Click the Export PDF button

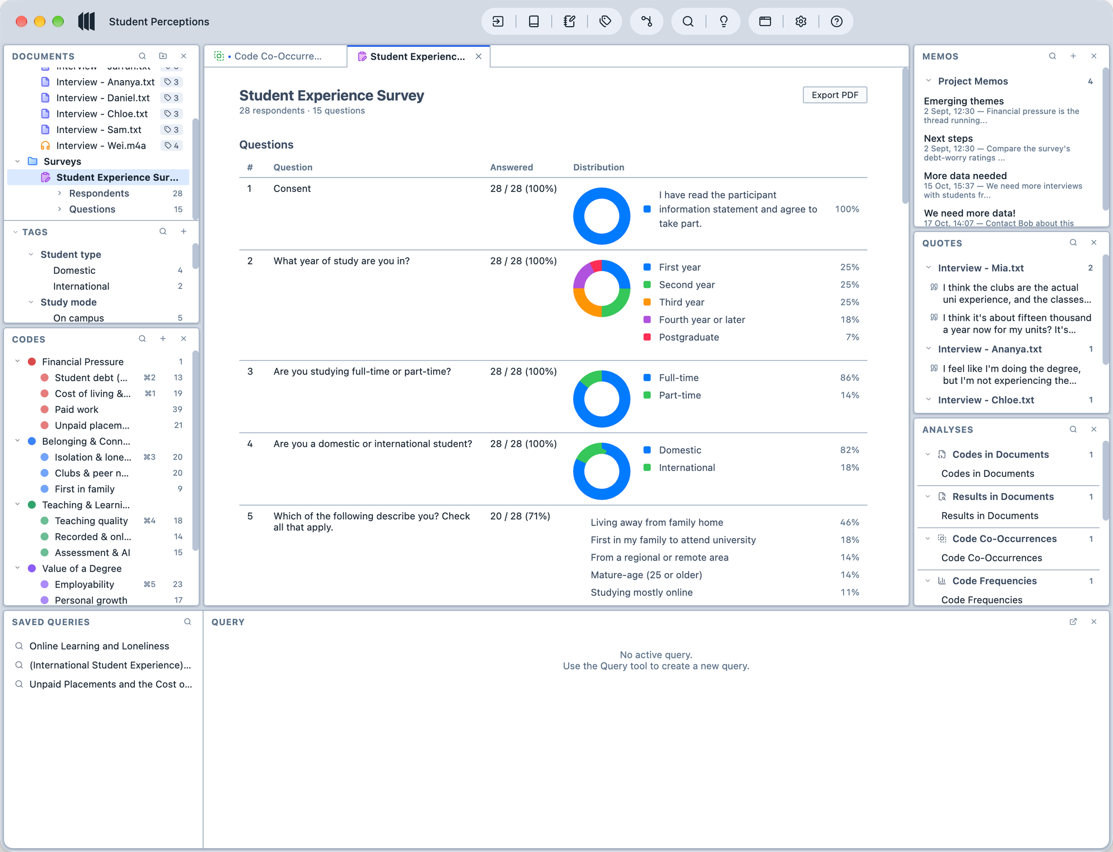click(x=835, y=95)
